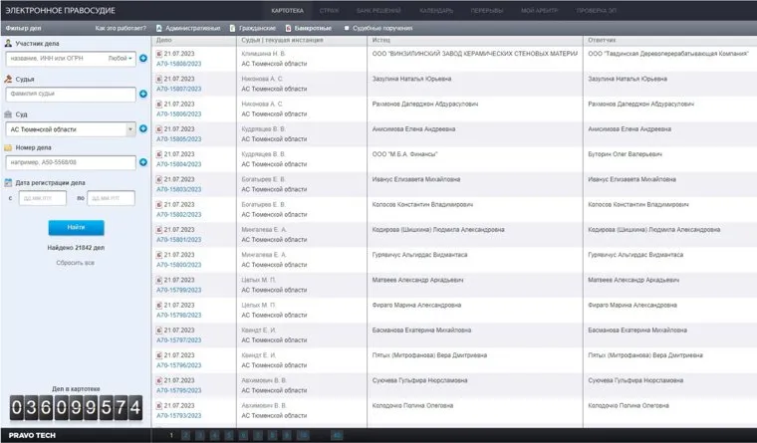The image size is (757, 443).
Task: Click plus icon beside Судья input
Action: [143, 95]
